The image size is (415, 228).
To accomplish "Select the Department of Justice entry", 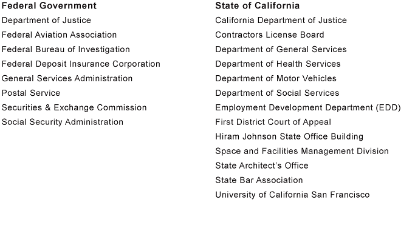I will coord(46,21).
